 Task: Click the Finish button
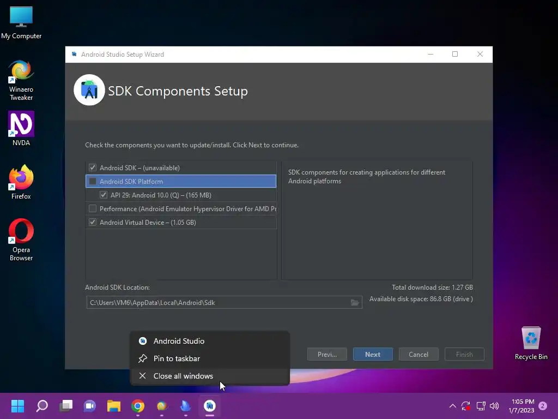coord(464,354)
